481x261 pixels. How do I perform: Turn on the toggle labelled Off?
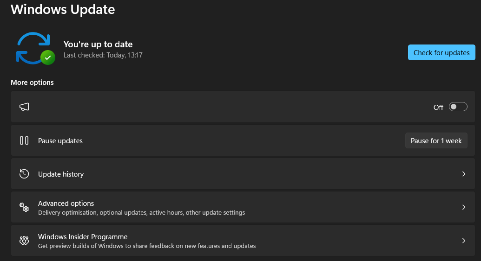pyautogui.click(x=458, y=107)
